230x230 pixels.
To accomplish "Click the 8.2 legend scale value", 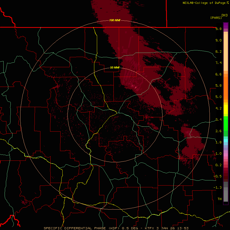I will tap(218, 51).
